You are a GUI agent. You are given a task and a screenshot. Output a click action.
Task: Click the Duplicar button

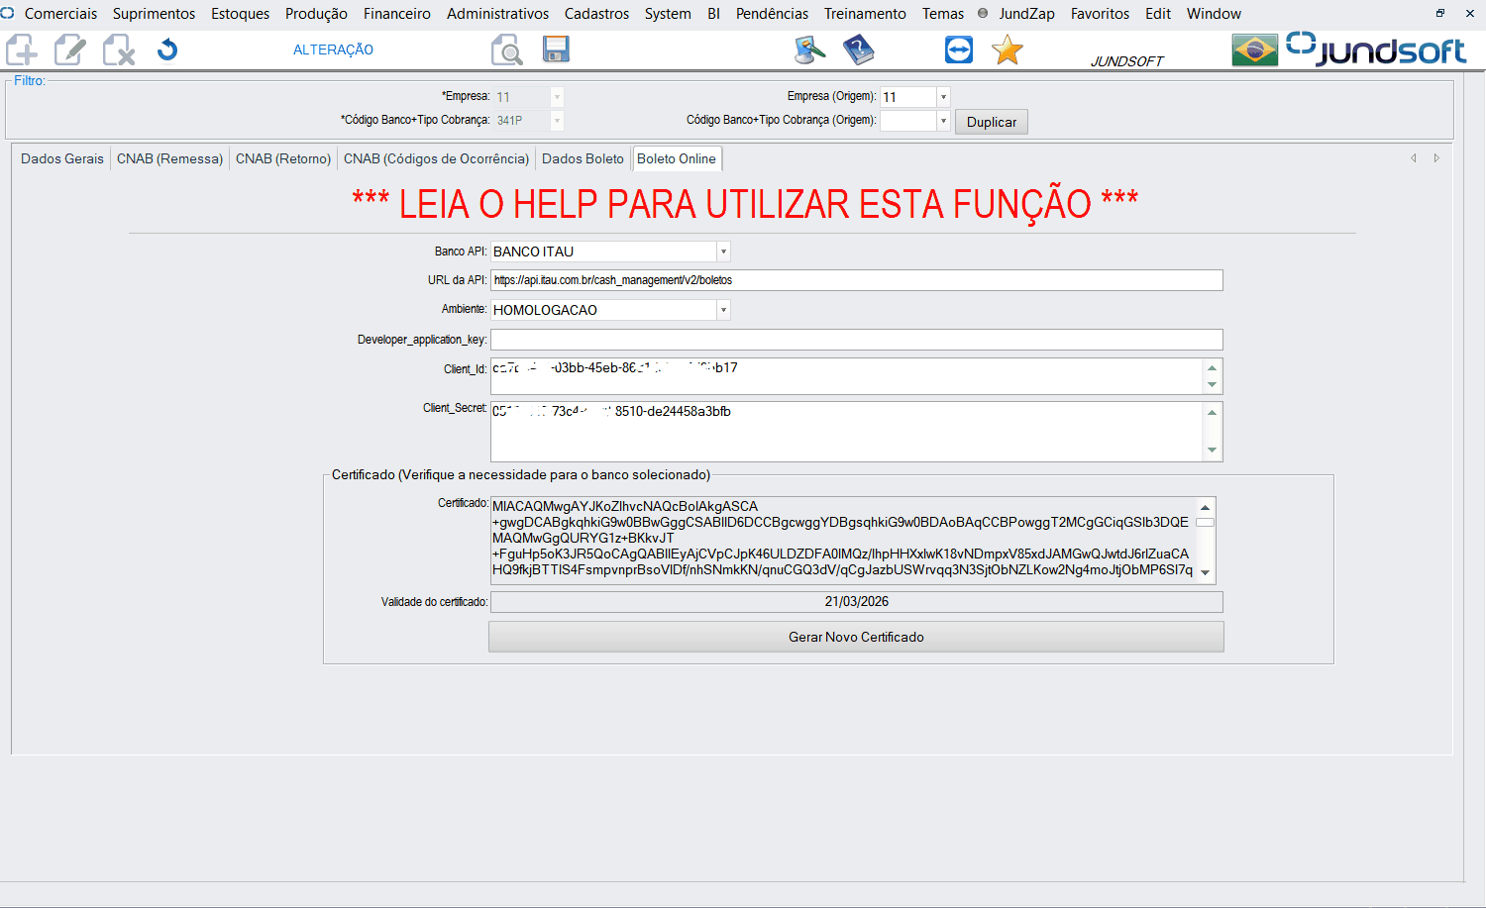tap(991, 122)
